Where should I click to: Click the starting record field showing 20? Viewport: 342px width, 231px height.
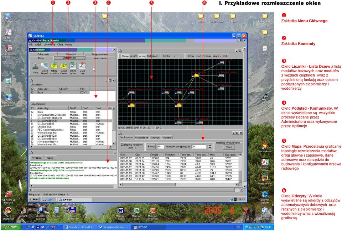199,147
